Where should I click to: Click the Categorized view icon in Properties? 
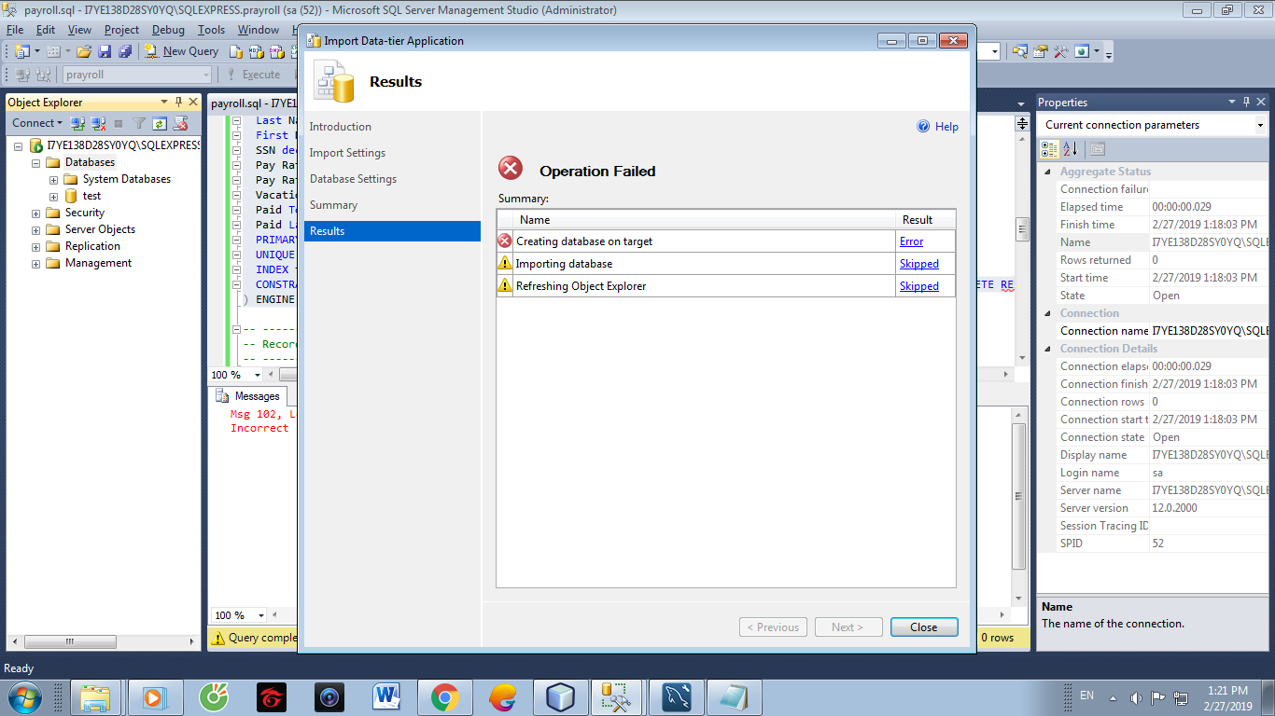[1049, 149]
